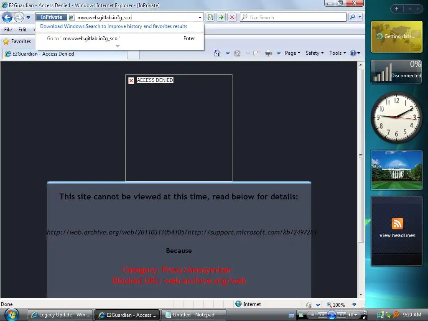Viewport: 428px width, 321px height.
Task: Open the Favorites star button
Action: 17,41
